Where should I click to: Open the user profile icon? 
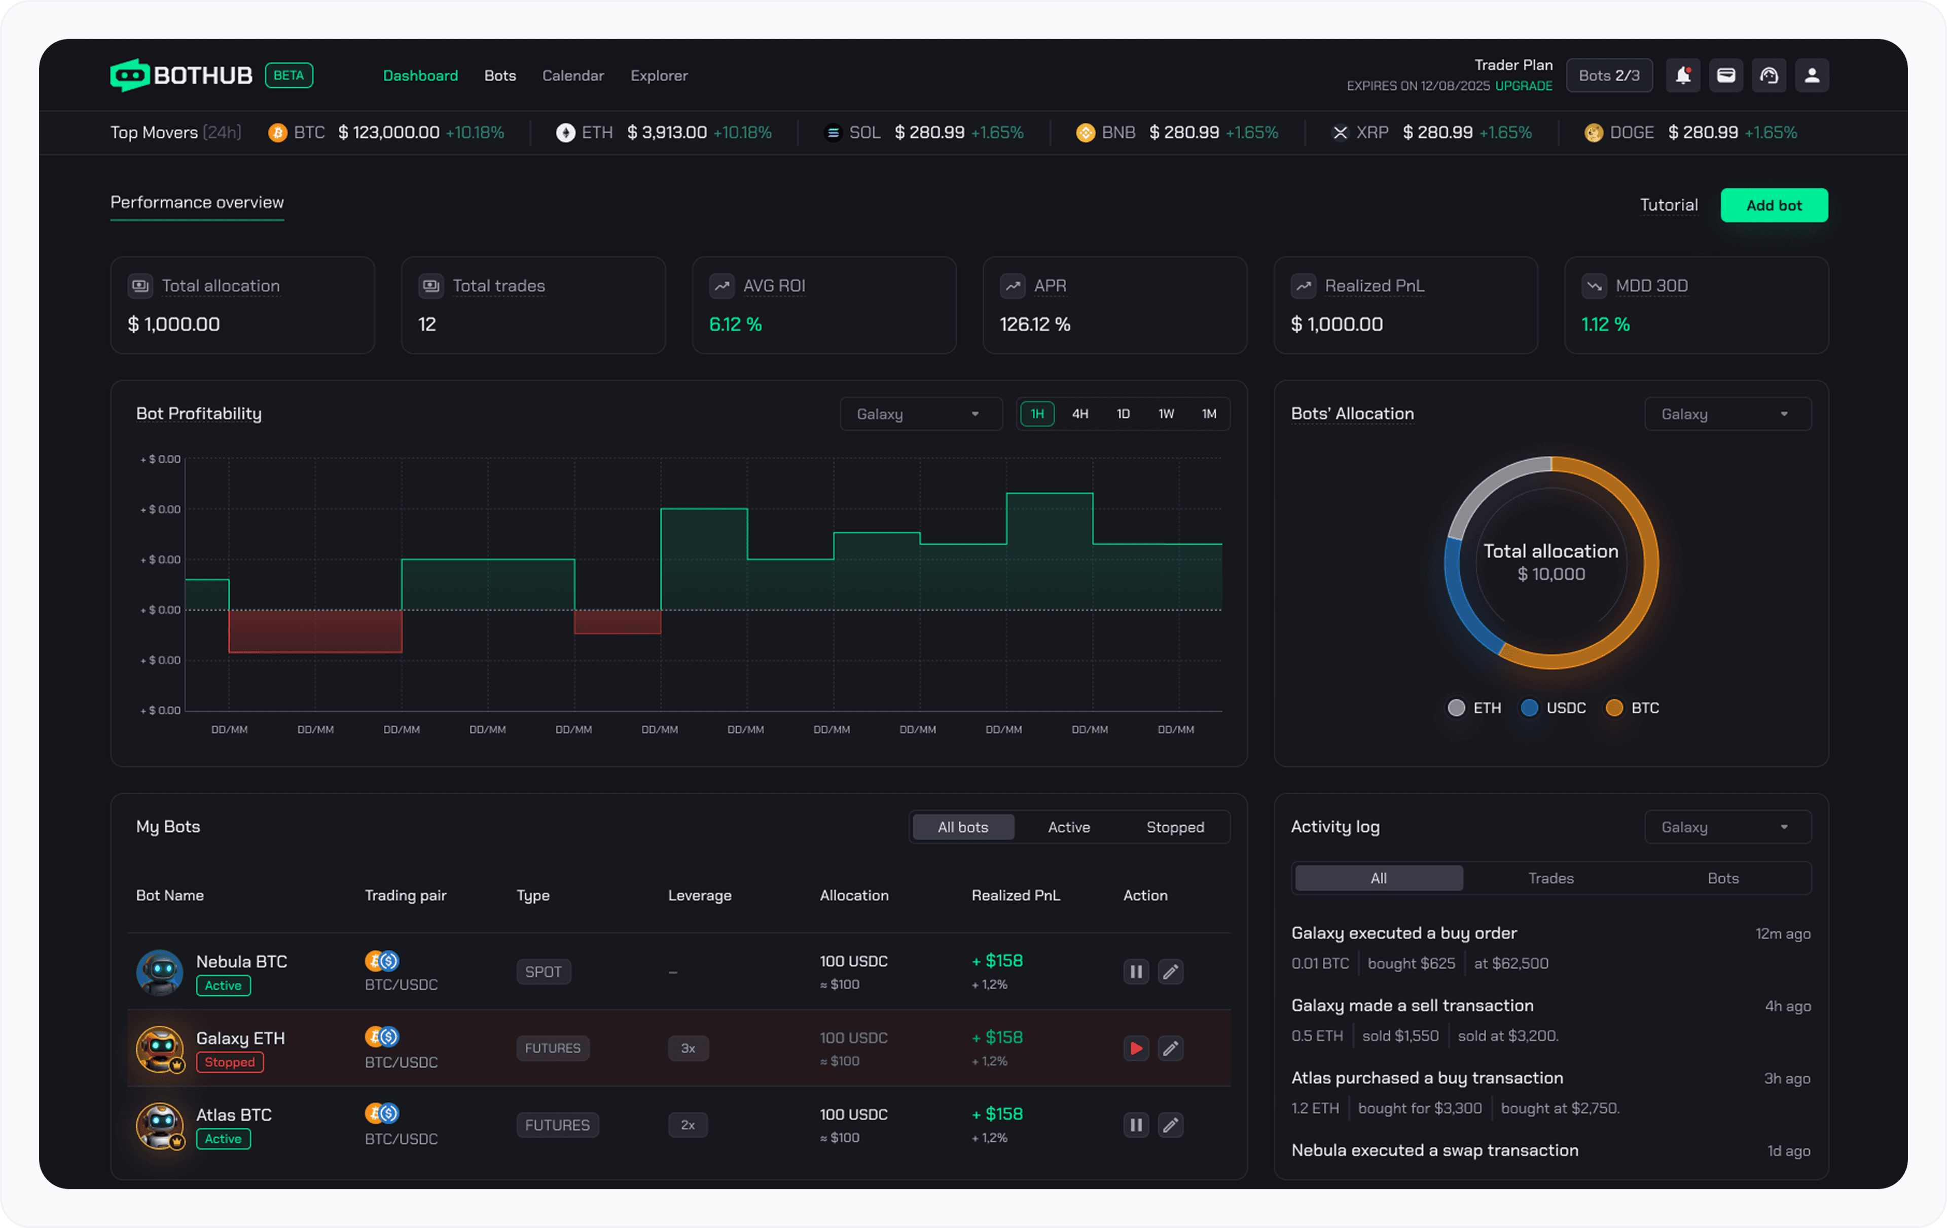click(1812, 75)
